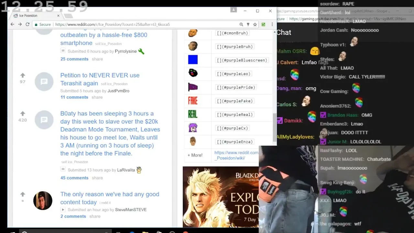Image resolution: width=414 pixels, height=233 pixels.
Task: View the 25 comments thread
Action: 74,59
